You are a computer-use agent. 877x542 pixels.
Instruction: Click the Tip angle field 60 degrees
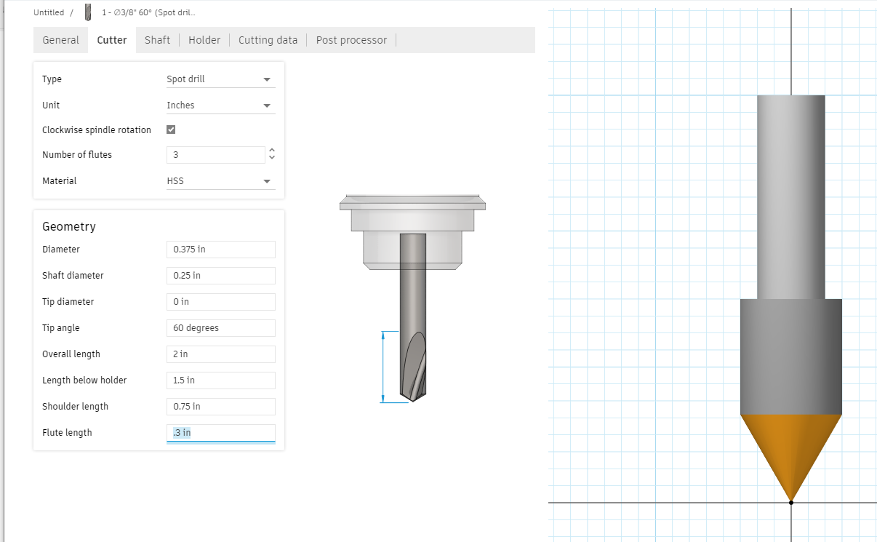(x=221, y=328)
